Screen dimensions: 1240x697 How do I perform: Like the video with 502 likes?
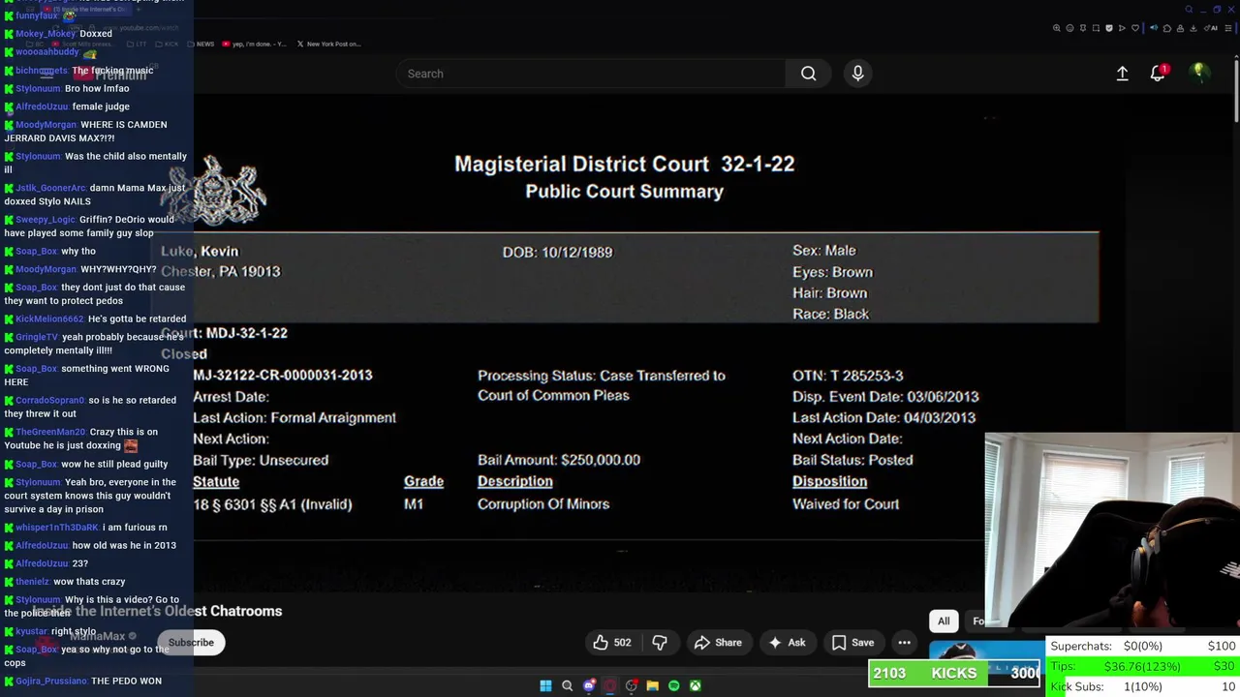point(611,643)
